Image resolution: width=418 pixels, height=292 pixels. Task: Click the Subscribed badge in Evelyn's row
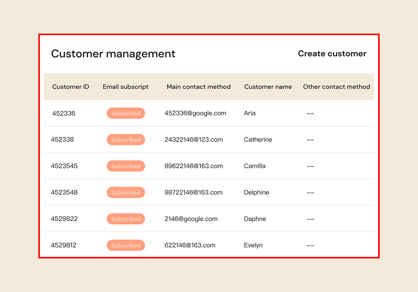coord(126,245)
